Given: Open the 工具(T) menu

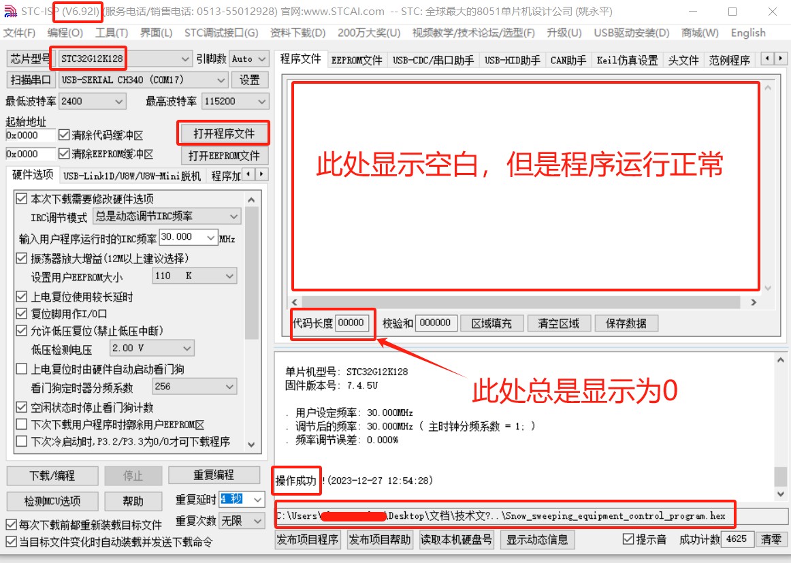Looking at the screenshot, I should (x=112, y=33).
